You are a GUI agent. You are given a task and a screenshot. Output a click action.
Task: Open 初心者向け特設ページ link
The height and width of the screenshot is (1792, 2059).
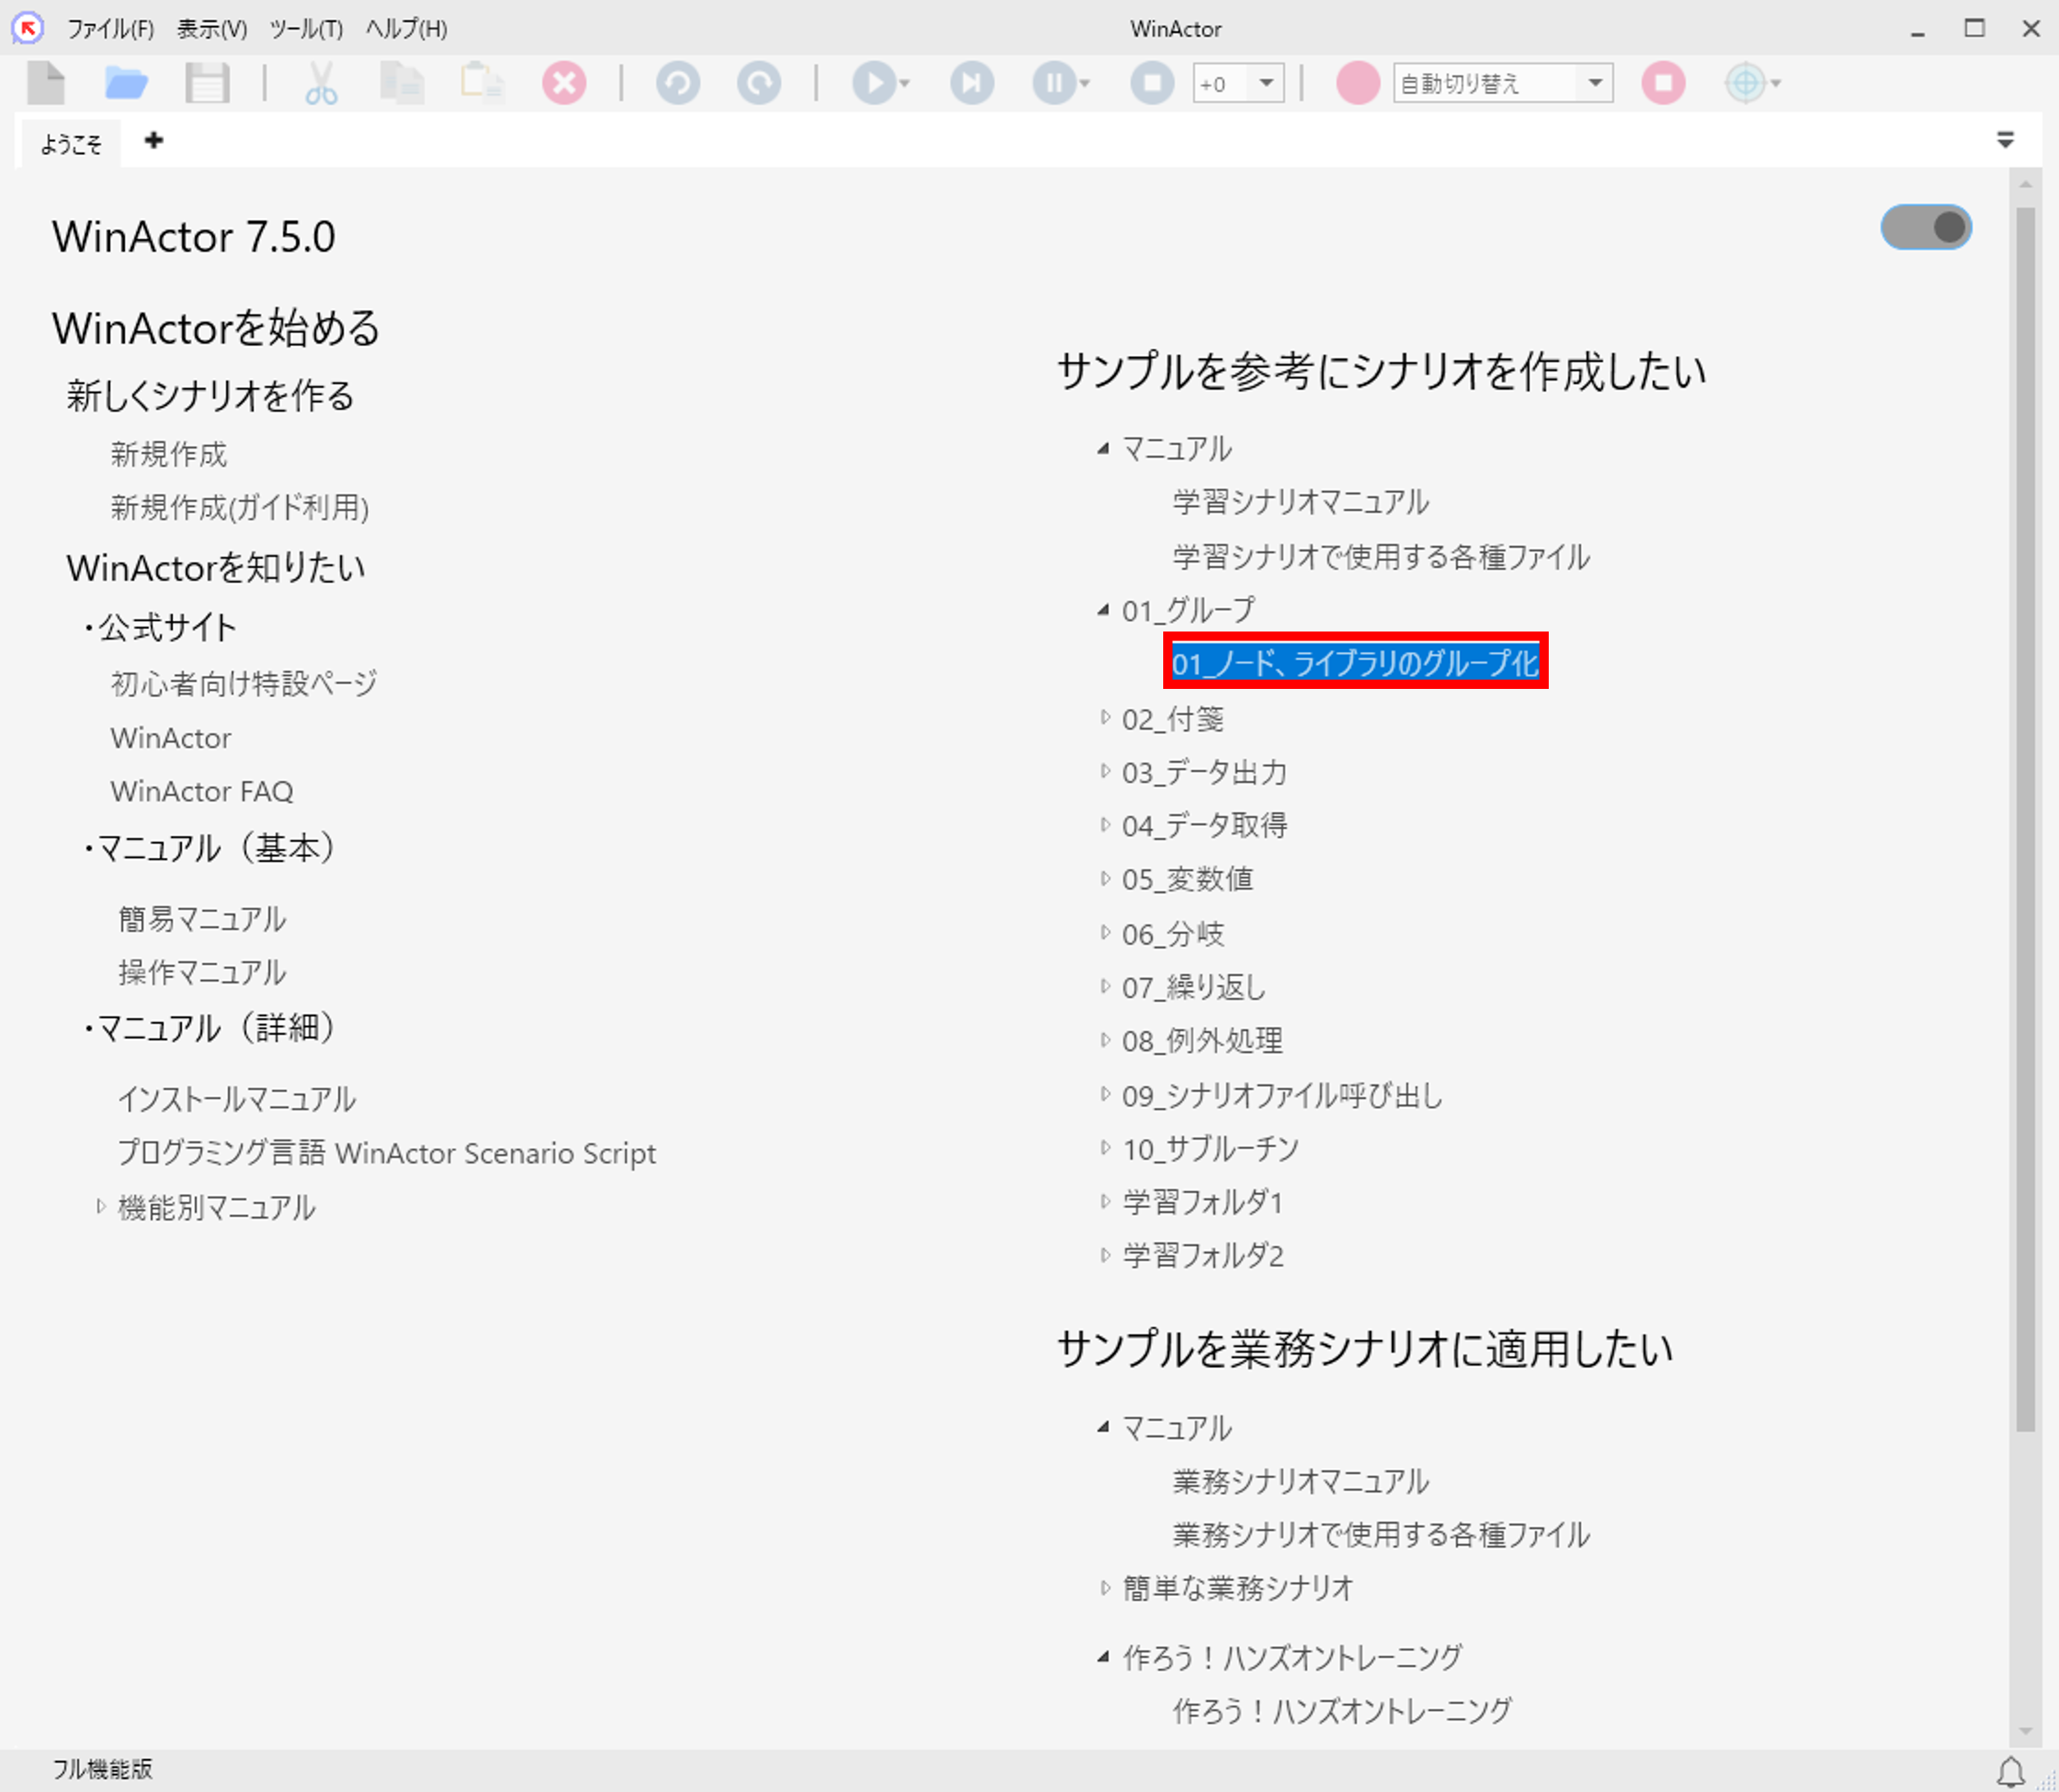244,683
